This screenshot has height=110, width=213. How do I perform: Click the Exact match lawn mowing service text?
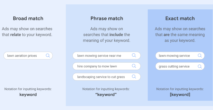point(174,56)
